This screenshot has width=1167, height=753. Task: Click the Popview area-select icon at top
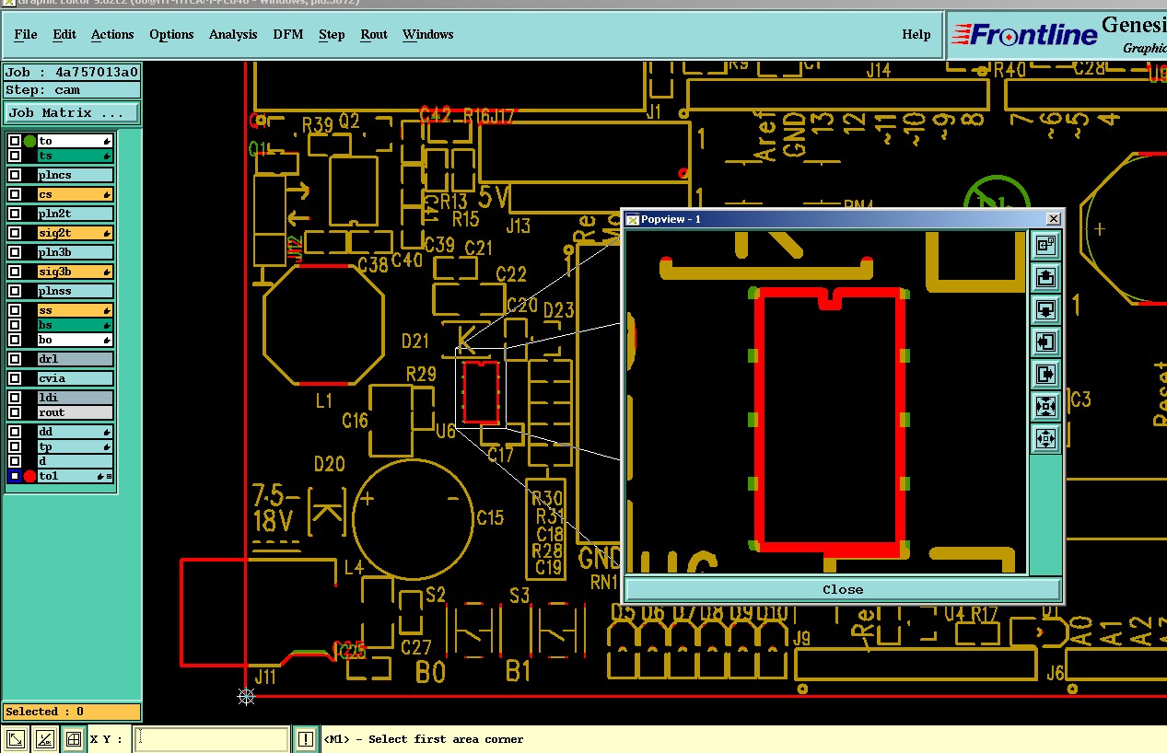pos(1045,245)
